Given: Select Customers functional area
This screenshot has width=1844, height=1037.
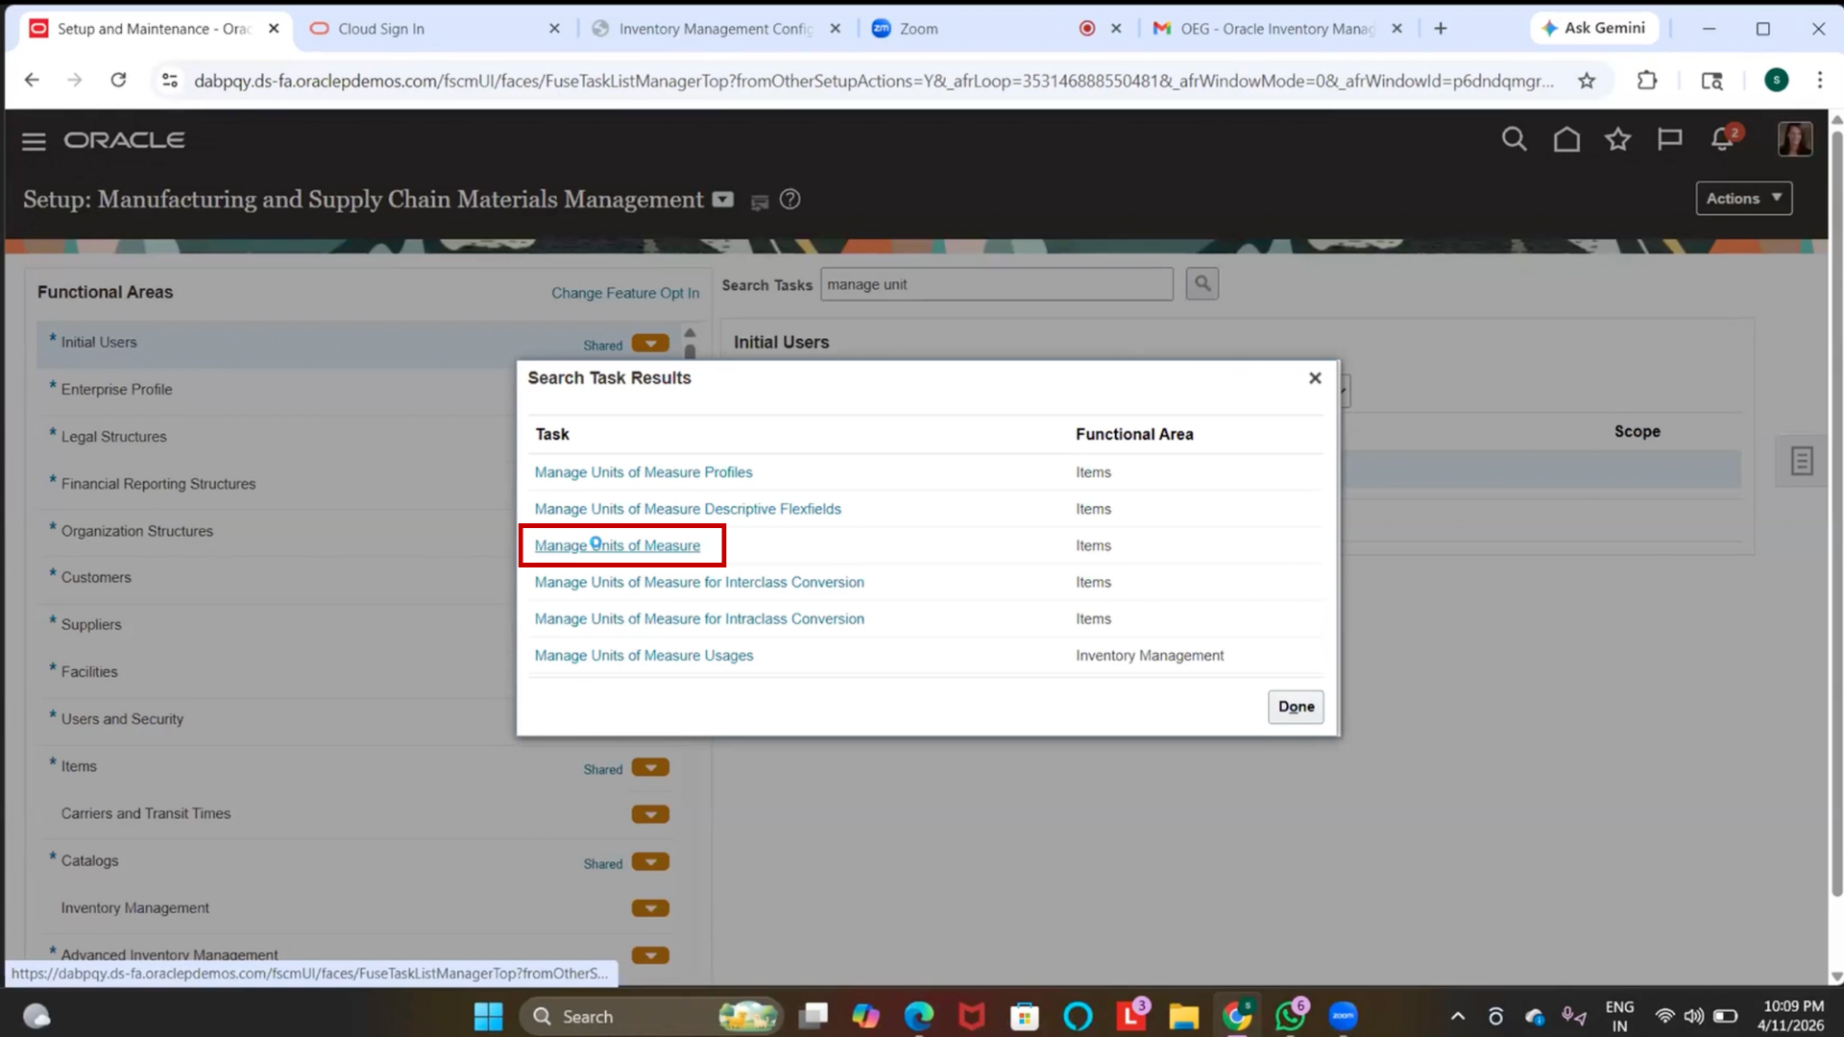Looking at the screenshot, I should tap(95, 577).
